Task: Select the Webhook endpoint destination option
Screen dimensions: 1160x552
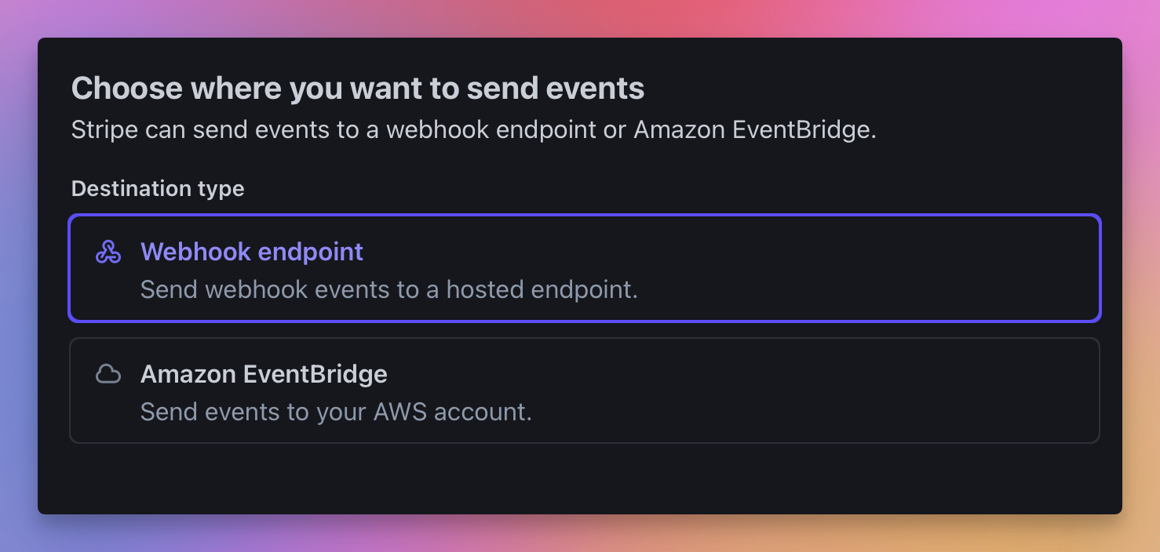Action: pos(585,268)
